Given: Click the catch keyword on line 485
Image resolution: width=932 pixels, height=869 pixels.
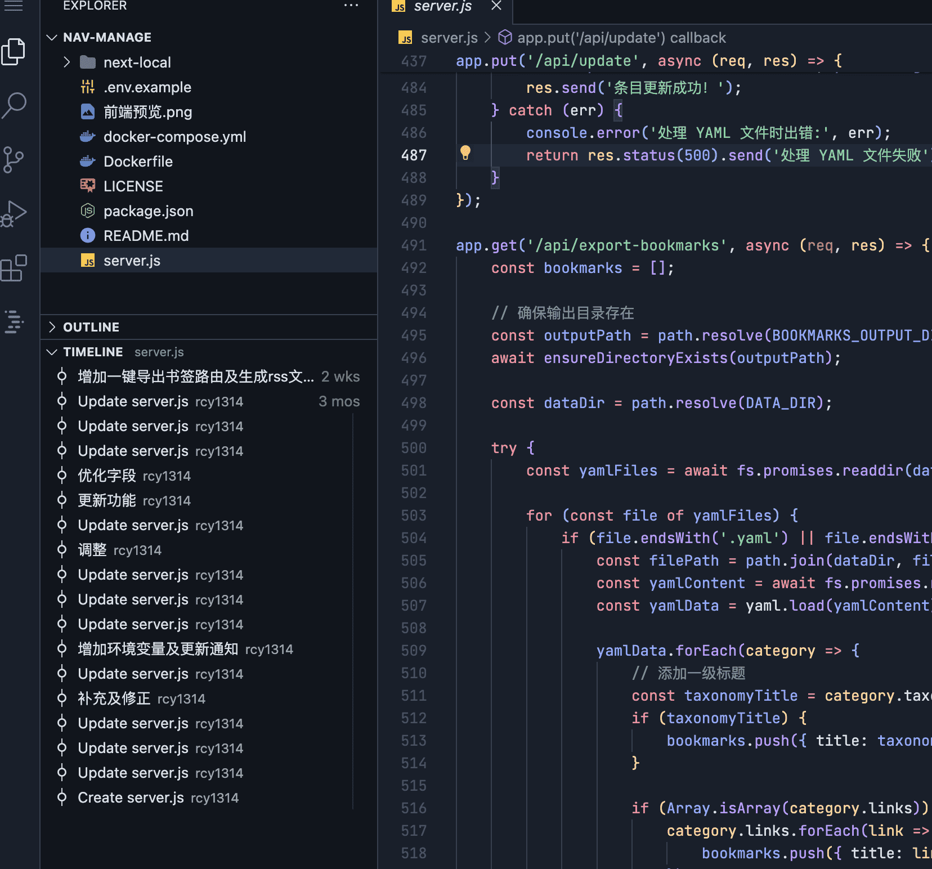Looking at the screenshot, I should (530, 110).
